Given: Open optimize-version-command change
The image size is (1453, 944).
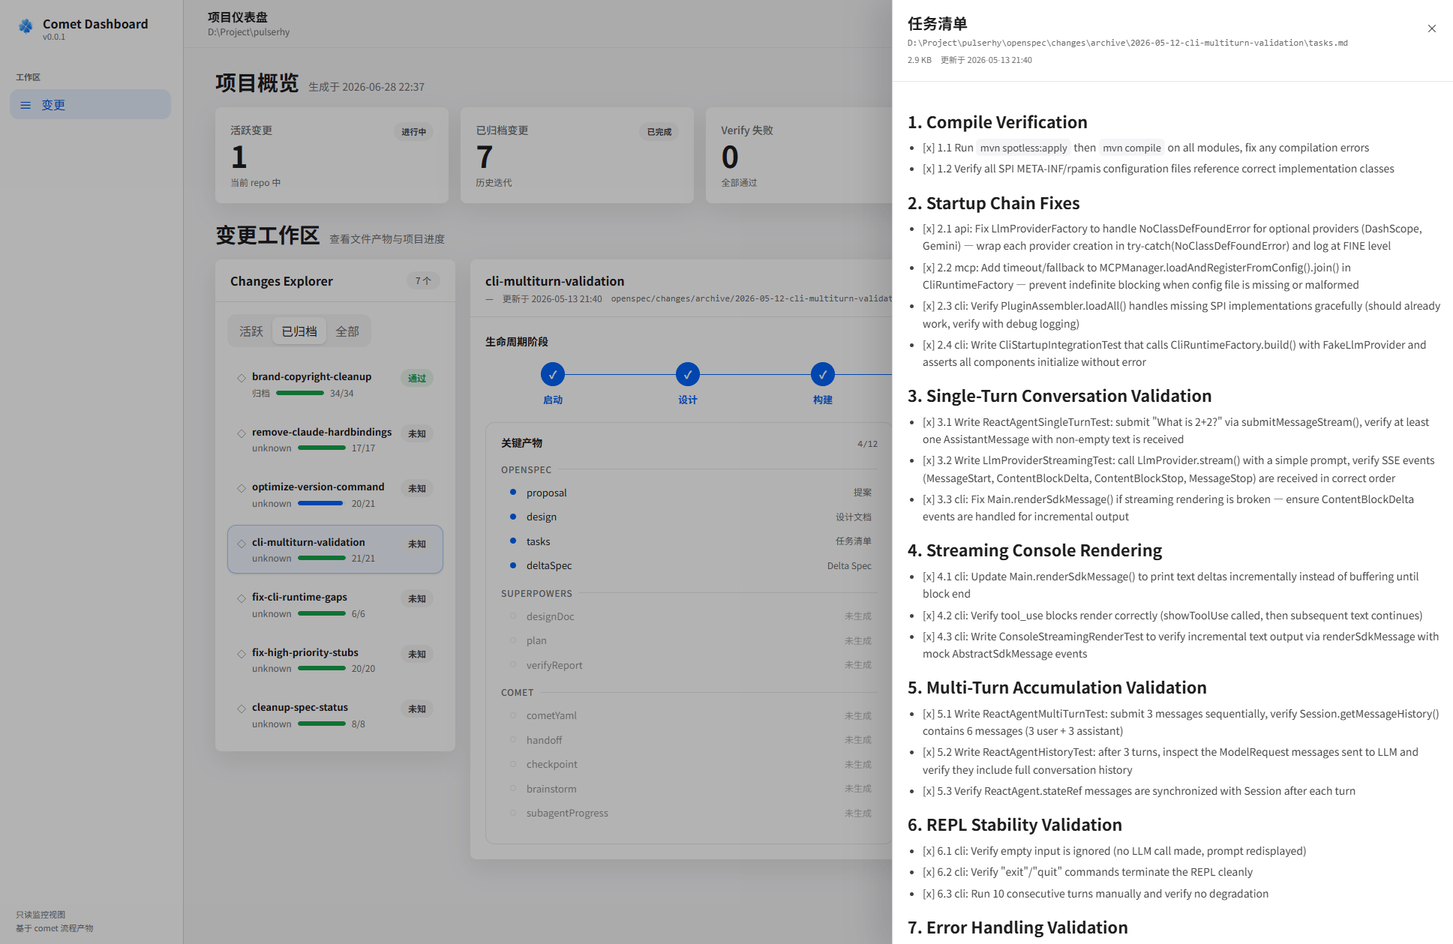Looking at the screenshot, I should 335,494.
